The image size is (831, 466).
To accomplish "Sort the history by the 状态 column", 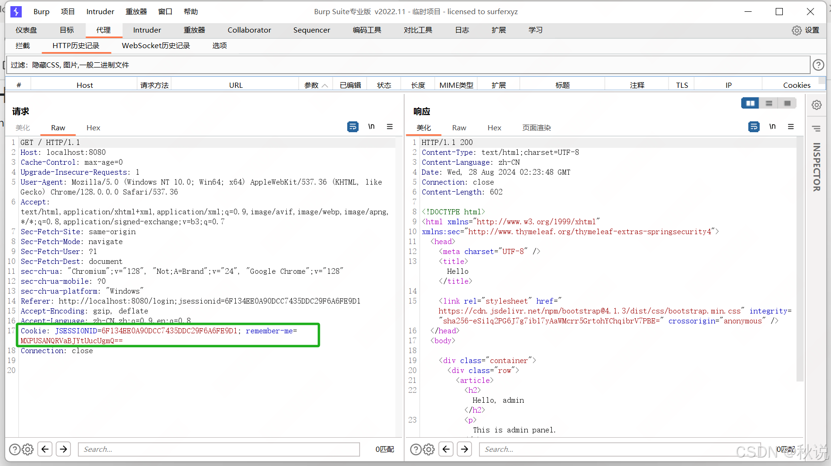I will (384, 85).
